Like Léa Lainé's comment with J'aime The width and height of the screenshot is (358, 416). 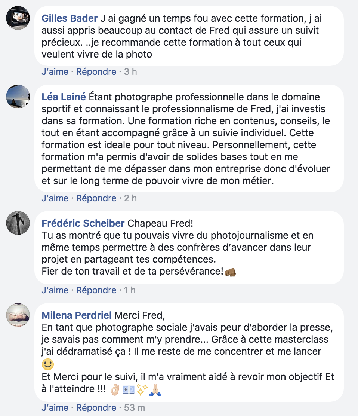tap(55, 198)
